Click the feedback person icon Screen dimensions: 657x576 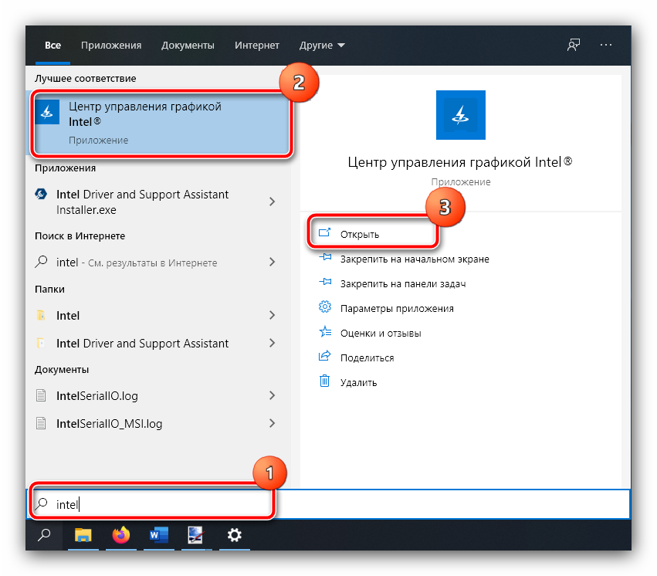point(573,45)
